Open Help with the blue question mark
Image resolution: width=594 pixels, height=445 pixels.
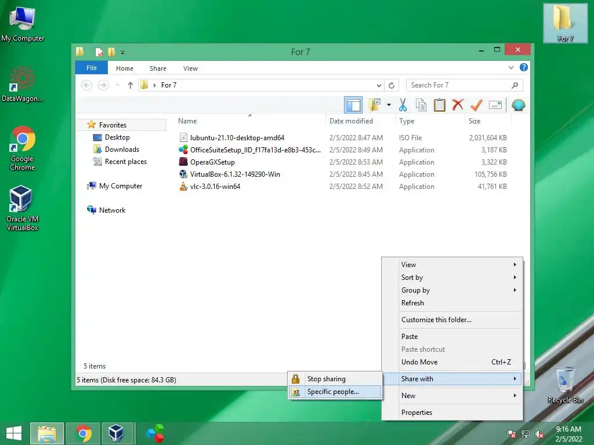[524, 67]
